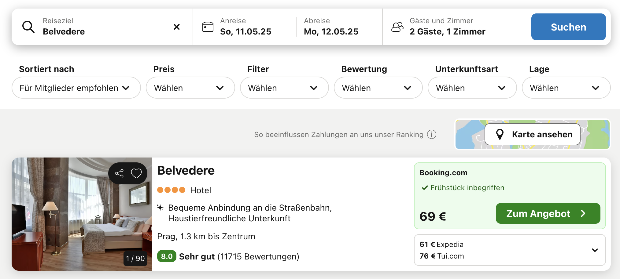
Task: Click the 8.0 rating badge
Action: coord(167,256)
